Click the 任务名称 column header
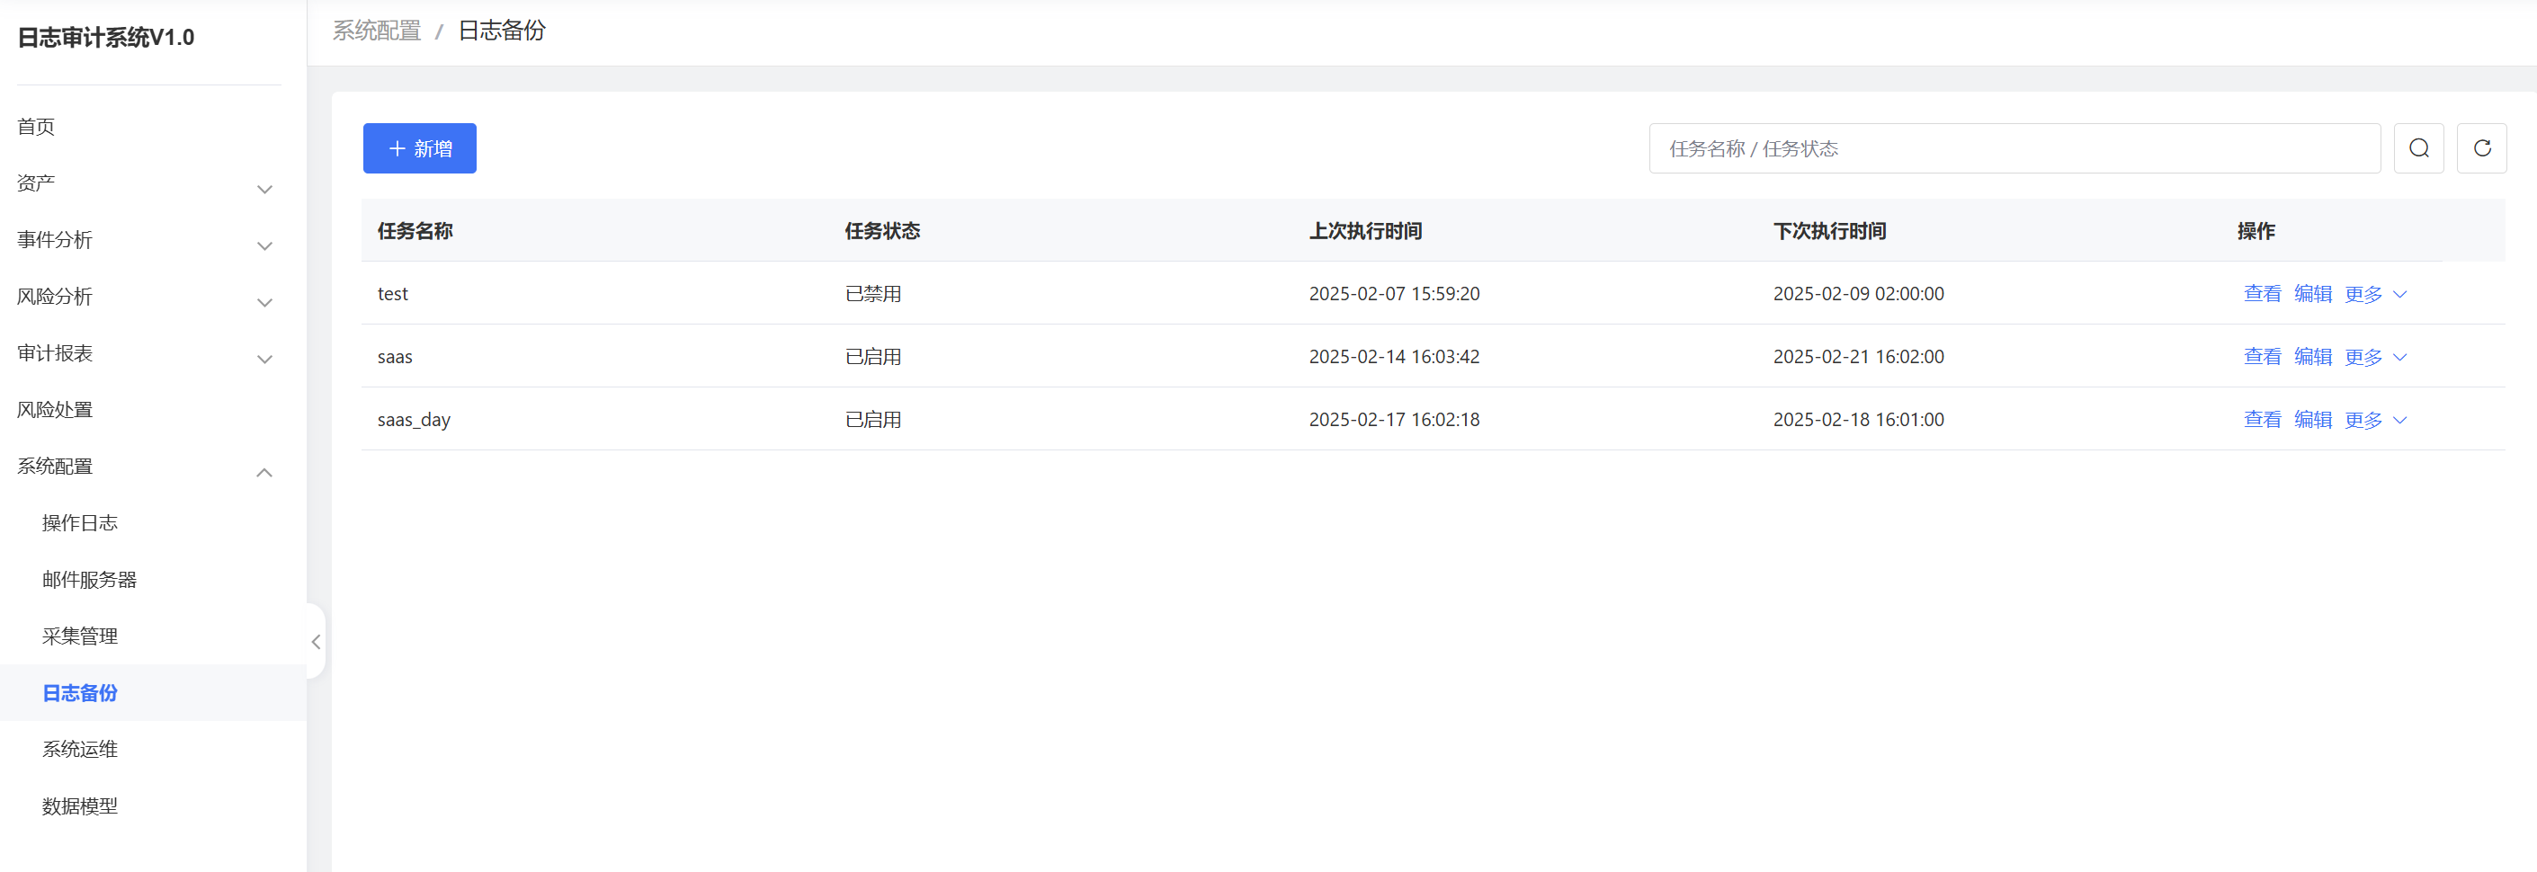This screenshot has height=872, width=2537. (x=415, y=230)
